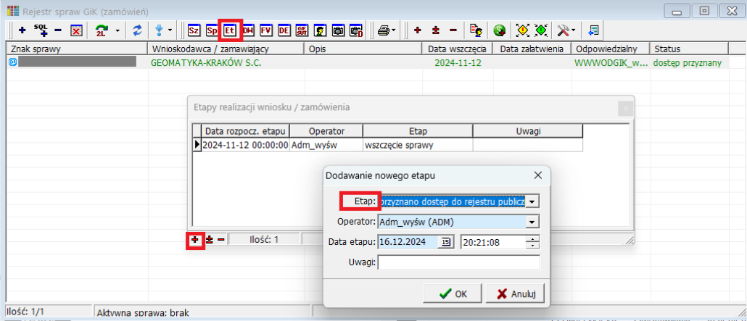Viewport: 747px width, 321px height.
Task: Click the Anuluj button
Action: pyautogui.click(x=516, y=293)
